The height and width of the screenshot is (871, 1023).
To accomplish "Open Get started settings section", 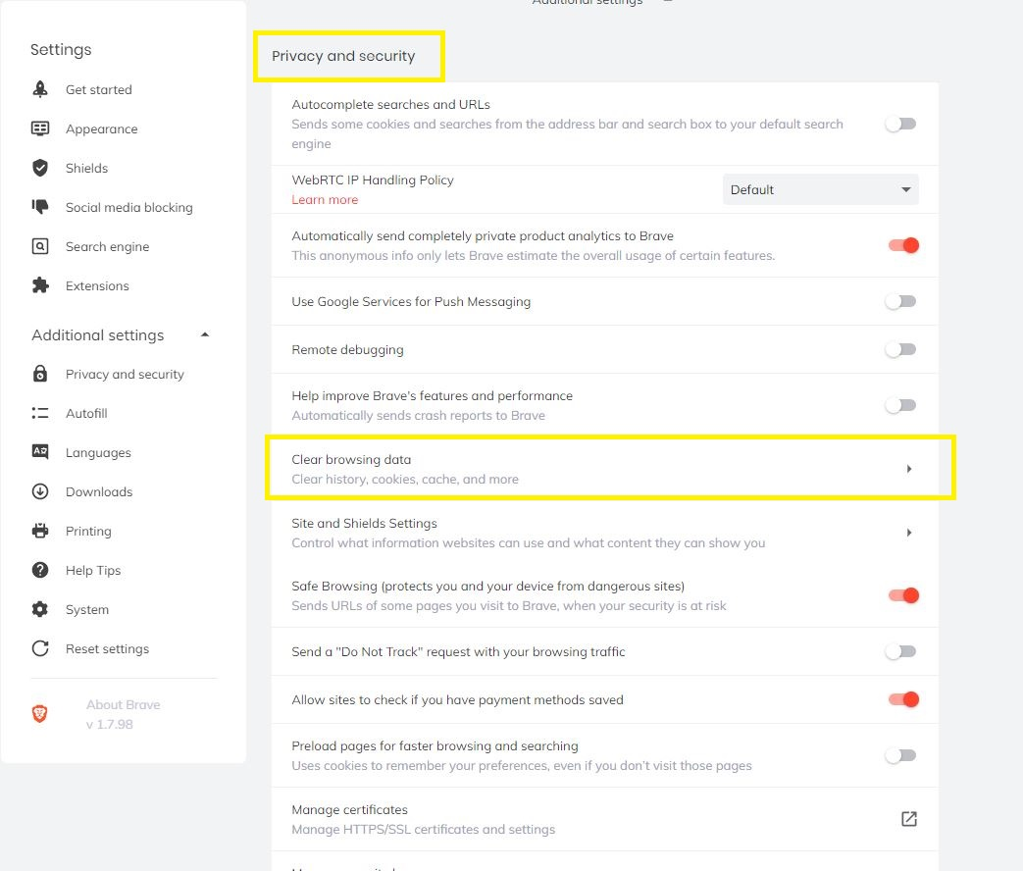I will coord(98,89).
